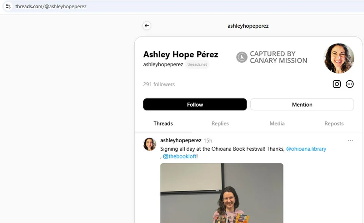The height and width of the screenshot is (223, 364).
Task: Open the @ohioana.library mention link
Action: coord(306,149)
